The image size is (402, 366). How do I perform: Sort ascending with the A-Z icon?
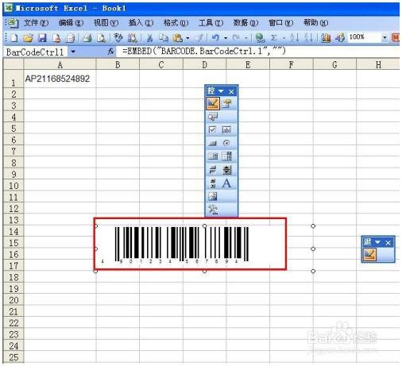point(295,38)
